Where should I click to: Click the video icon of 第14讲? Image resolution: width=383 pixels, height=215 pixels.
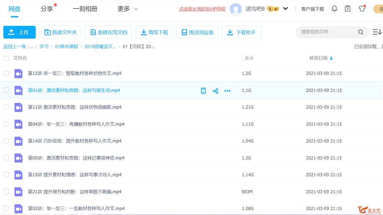[x=18, y=141]
